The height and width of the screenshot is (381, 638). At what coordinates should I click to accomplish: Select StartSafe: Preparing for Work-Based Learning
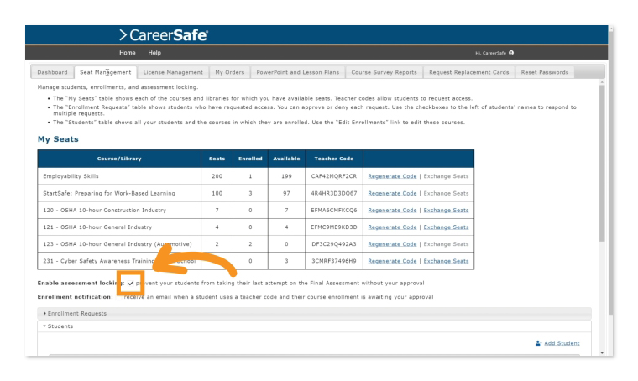[109, 194]
